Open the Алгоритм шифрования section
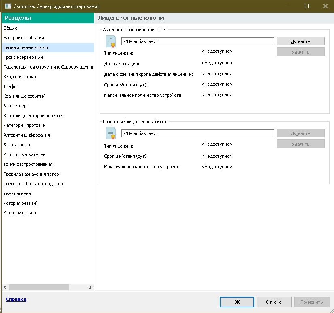The height and width of the screenshot is (313, 334). tap(27, 135)
